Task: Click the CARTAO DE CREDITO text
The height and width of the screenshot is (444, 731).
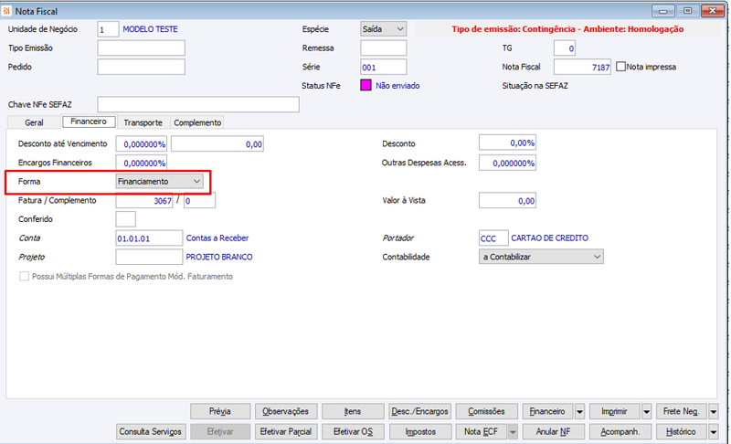Action: point(550,238)
